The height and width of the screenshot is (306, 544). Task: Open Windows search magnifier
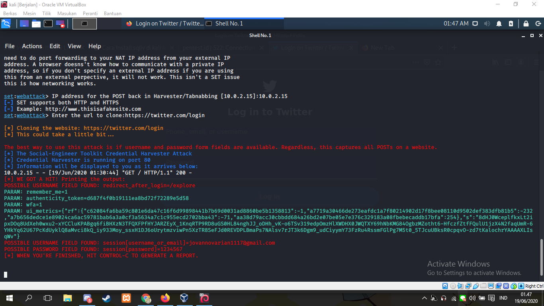pos(29,298)
